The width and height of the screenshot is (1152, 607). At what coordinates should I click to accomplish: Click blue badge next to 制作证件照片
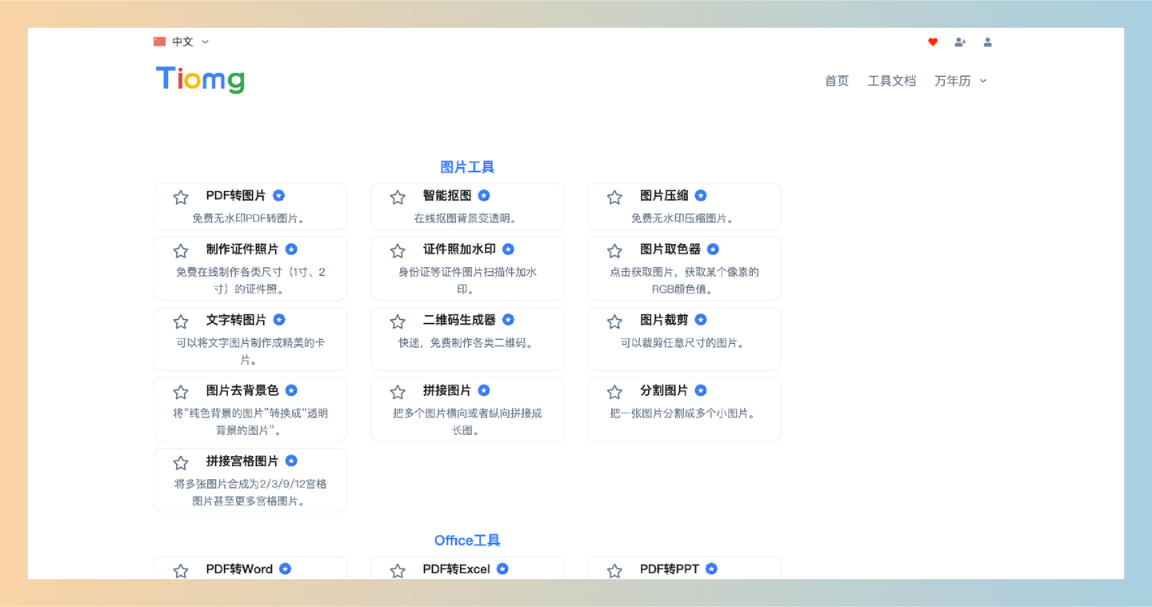291,250
